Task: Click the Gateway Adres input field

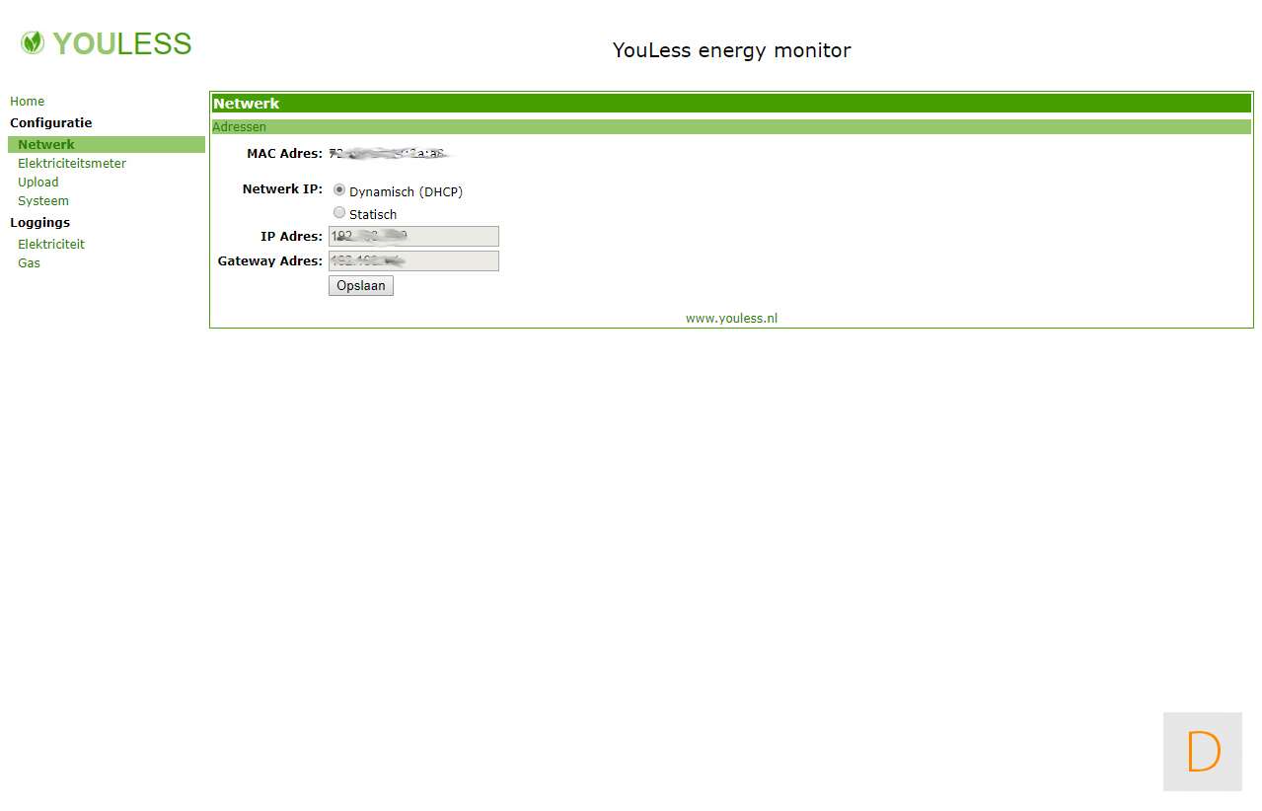Action: coord(413,260)
